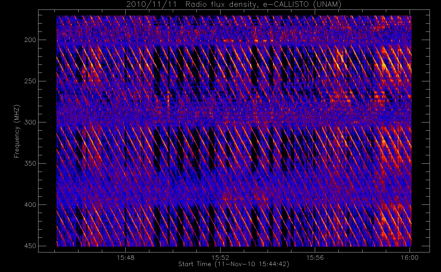Screen dimensions: 441x272
Task: Click the 15:52 time tick label
Action: coord(220,258)
